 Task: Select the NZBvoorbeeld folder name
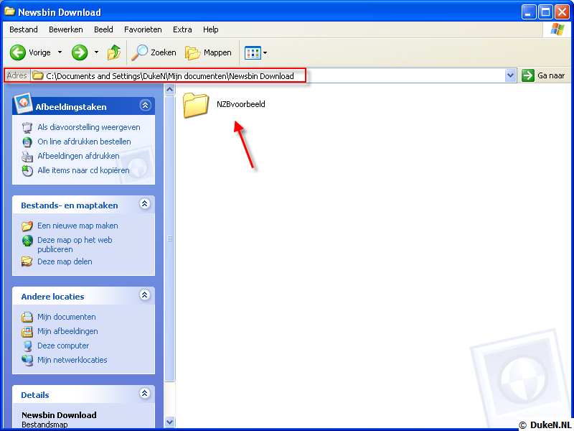241,104
